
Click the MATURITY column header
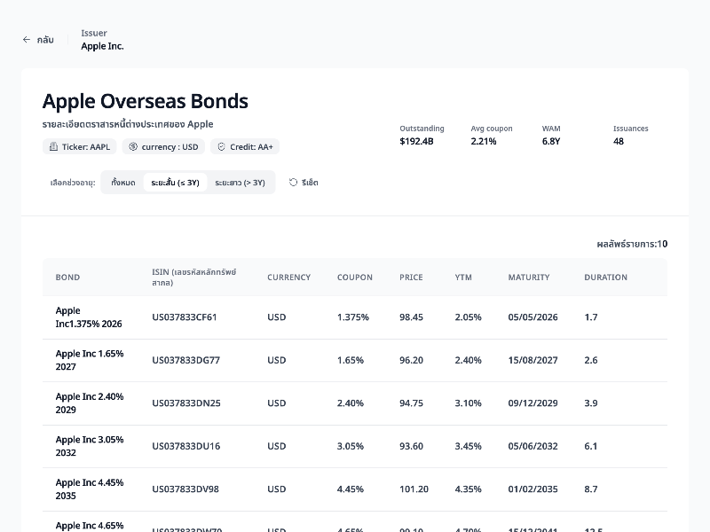point(529,278)
